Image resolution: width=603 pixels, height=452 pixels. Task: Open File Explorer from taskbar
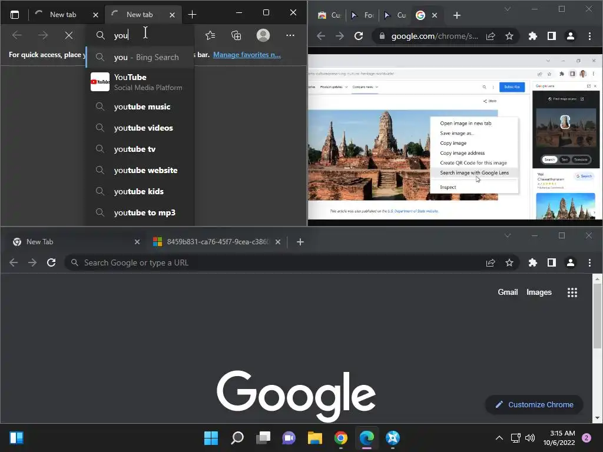[314, 438]
